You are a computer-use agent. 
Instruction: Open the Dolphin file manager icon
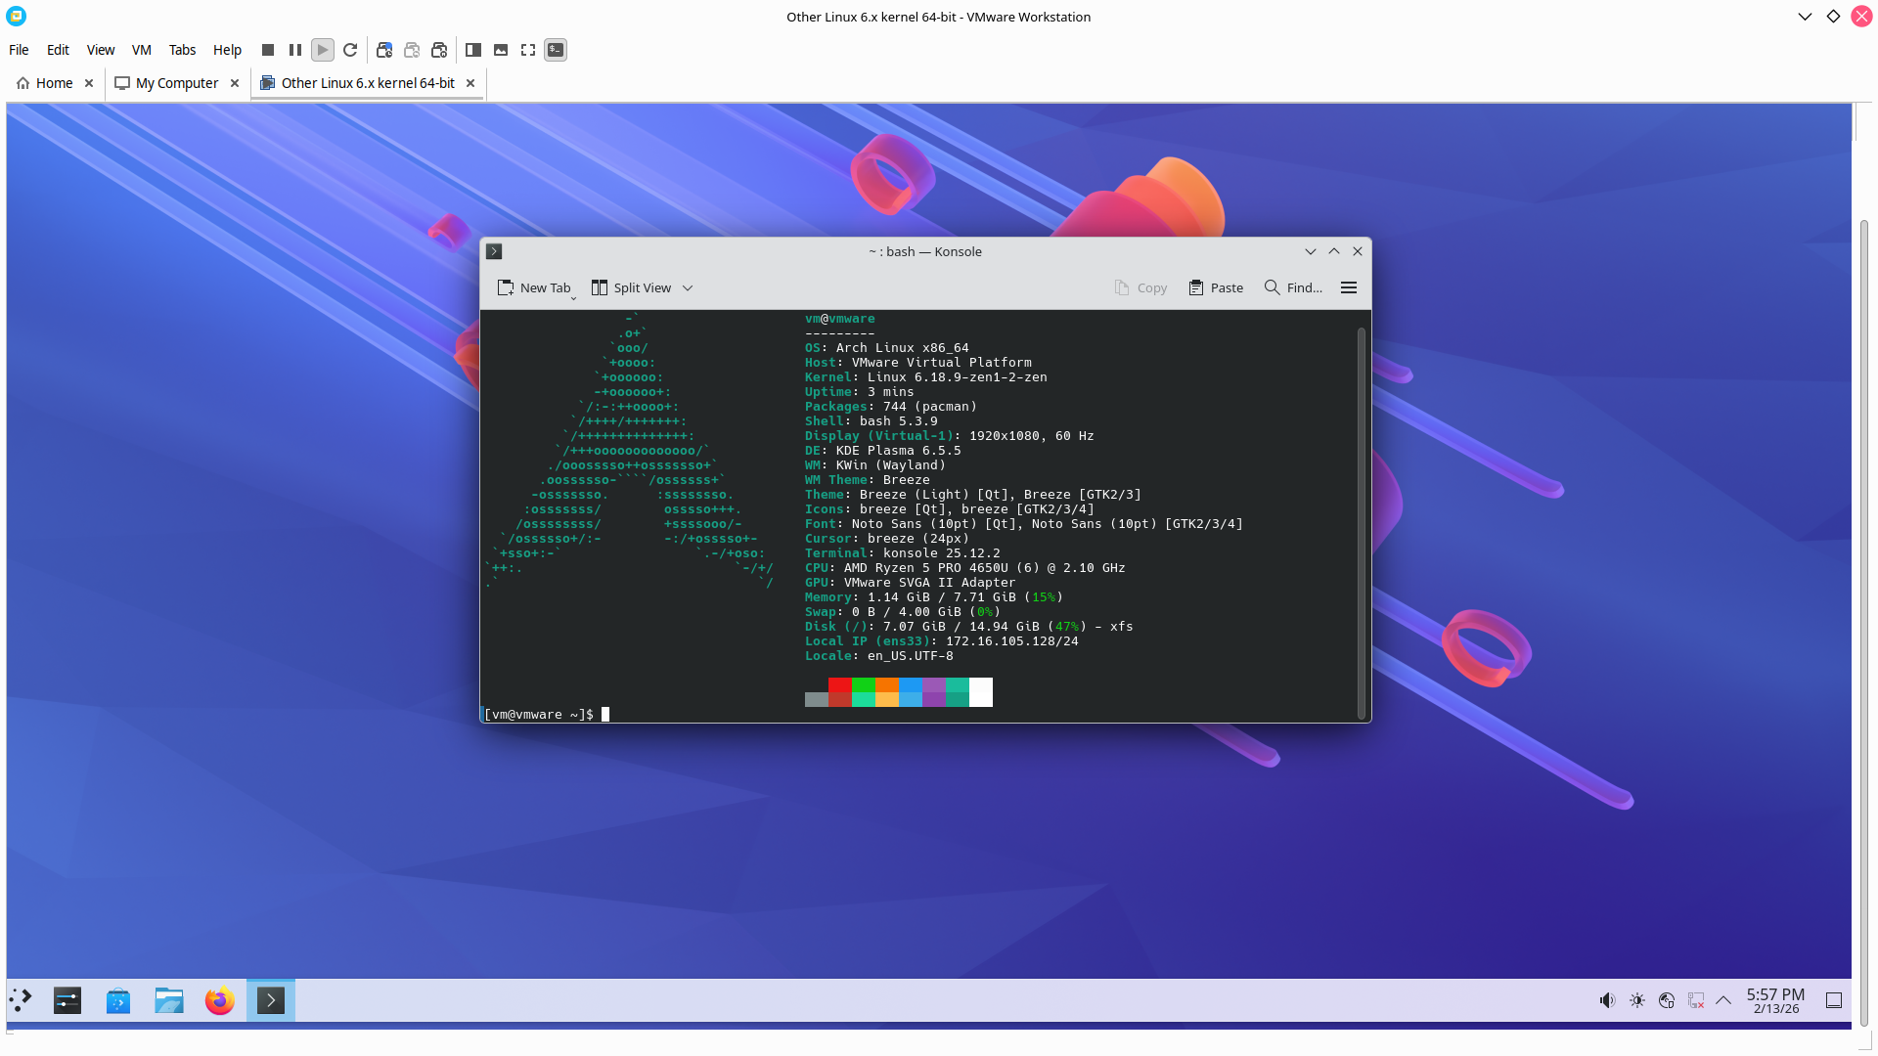click(168, 1000)
